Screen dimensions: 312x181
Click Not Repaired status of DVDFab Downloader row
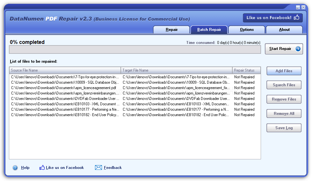coord(244,99)
